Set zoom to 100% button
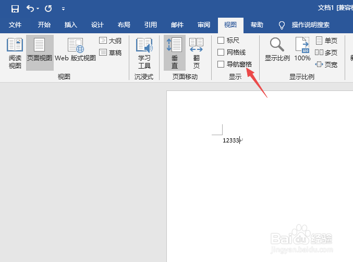The width and height of the screenshot is (353, 262). click(302, 49)
